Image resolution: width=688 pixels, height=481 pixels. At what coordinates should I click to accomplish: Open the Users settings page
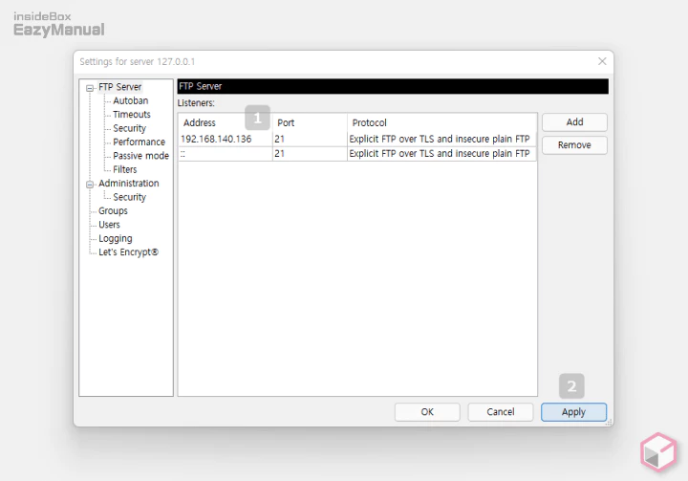click(109, 225)
